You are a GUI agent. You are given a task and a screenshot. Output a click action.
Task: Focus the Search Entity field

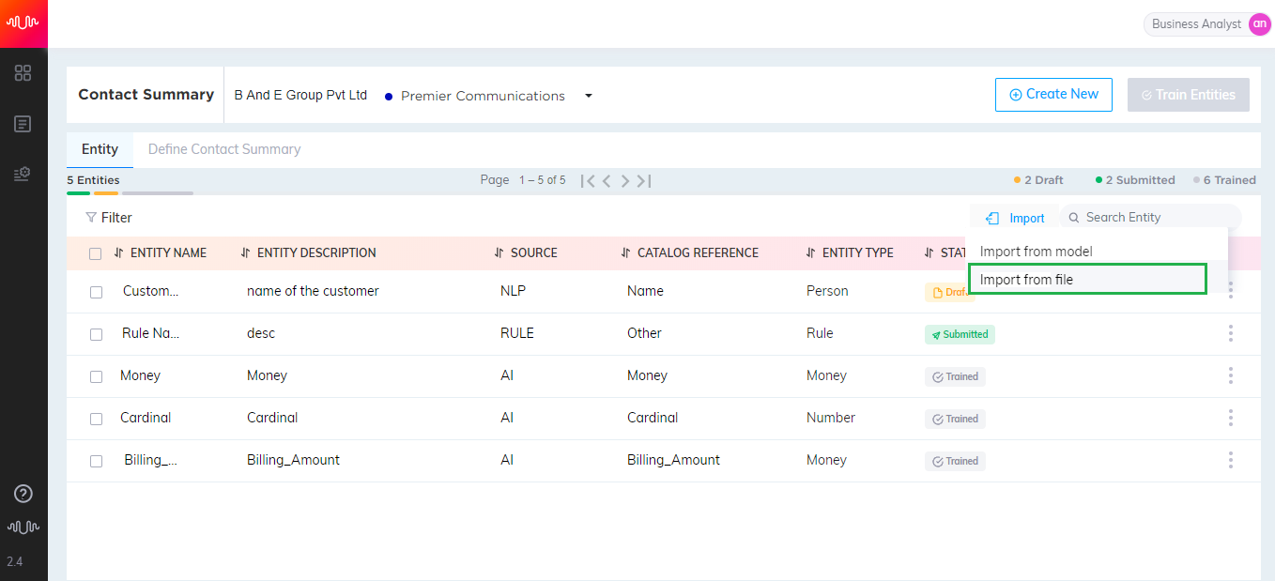tap(1151, 218)
